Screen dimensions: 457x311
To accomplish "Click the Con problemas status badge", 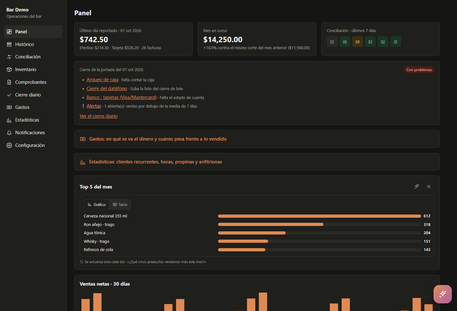I will click(419, 70).
